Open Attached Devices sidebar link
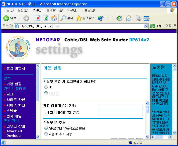Screen dimensions: 178x146 point(14,133)
